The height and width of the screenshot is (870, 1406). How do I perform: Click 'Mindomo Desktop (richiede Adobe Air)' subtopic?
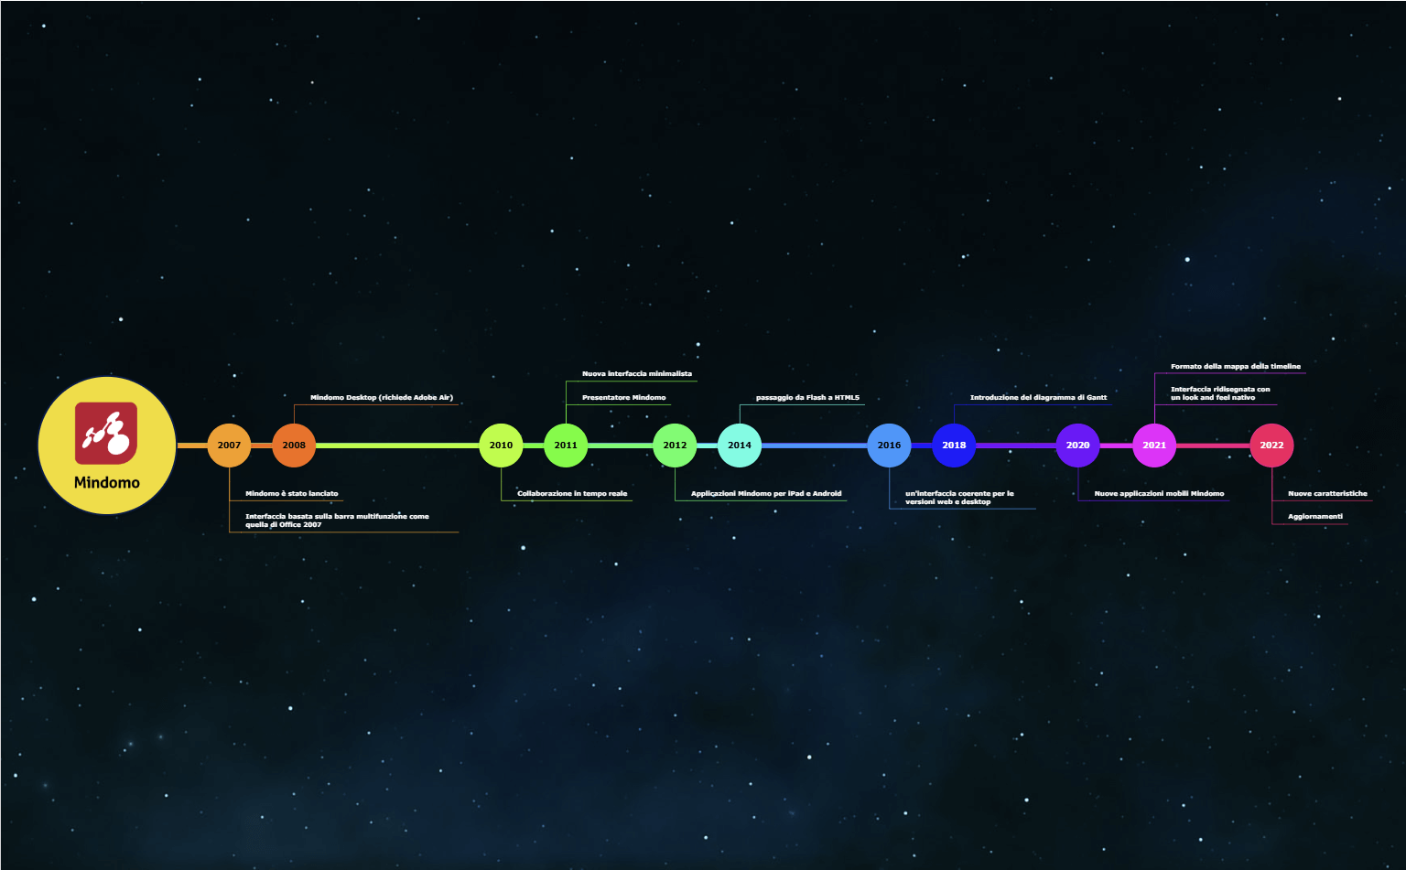[x=382, y=398]
